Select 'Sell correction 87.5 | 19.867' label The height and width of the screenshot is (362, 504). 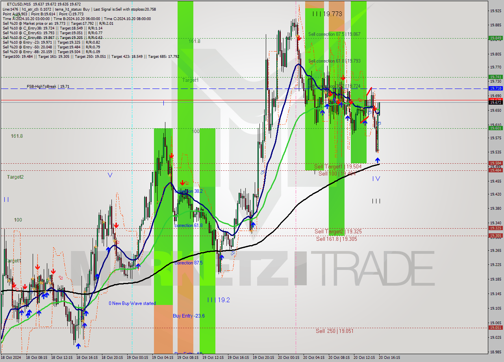[334, 34]
